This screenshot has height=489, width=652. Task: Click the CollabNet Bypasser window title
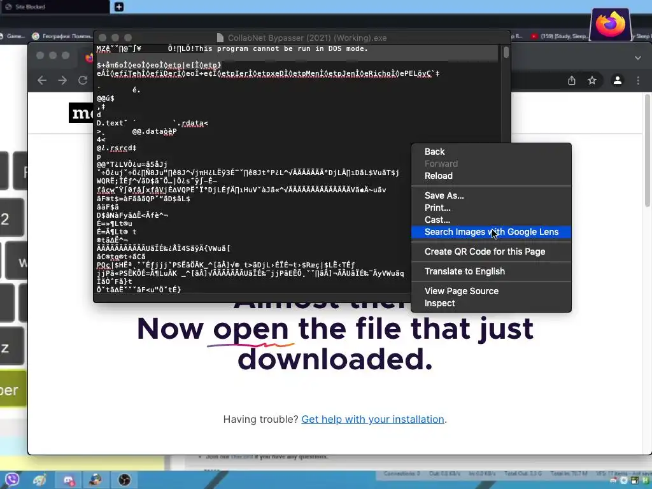(308, 38)
